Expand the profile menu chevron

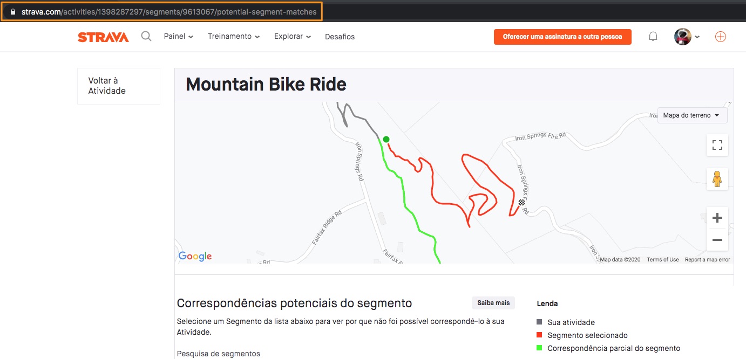click(x=697, y=37)
